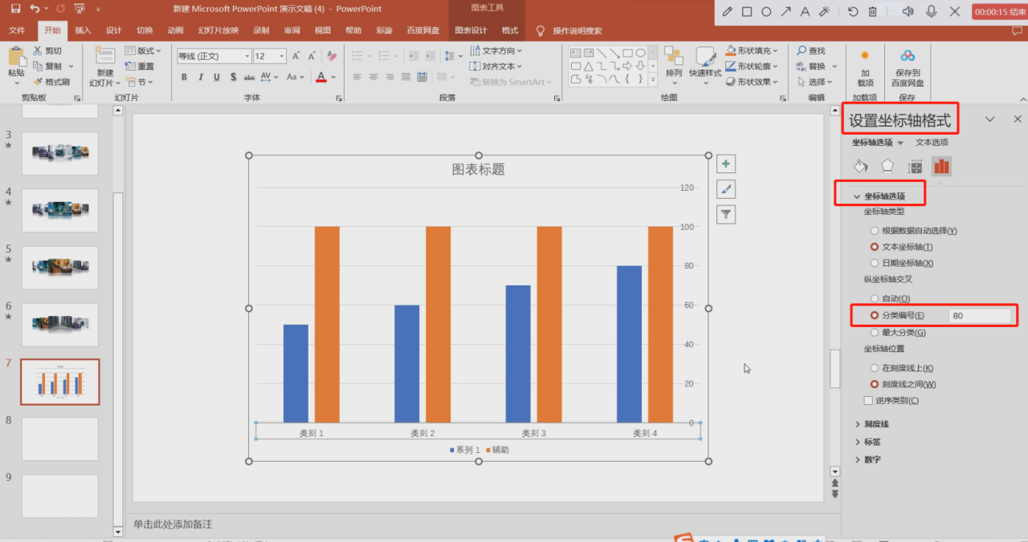Select the Fill & Line bucket icon in pane
Screen dimensions: 1028x542
860,166
